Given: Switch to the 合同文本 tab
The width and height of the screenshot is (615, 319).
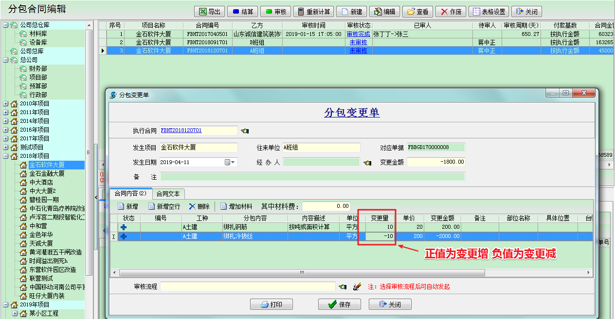Looking at the screenshot, I should (x=168, y=194).
